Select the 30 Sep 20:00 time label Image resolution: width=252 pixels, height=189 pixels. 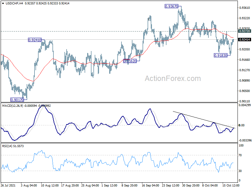click(191, 185)
